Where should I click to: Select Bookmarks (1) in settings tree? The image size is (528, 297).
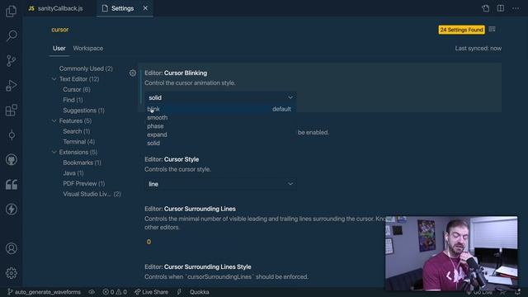tap(82, 163)
